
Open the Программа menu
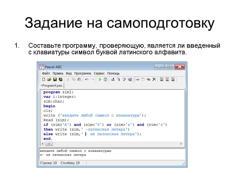click(x=83, y=73)
